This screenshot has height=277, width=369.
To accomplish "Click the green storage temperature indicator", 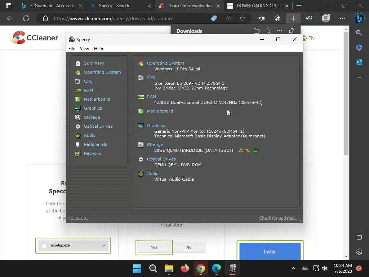I will (x=255, y=150).
